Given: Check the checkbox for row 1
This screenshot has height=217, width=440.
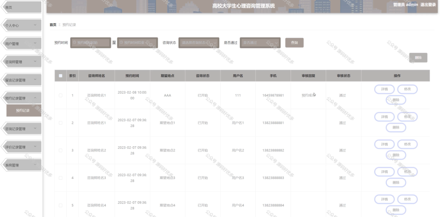Looking at the screenshot, I should 61,95.
